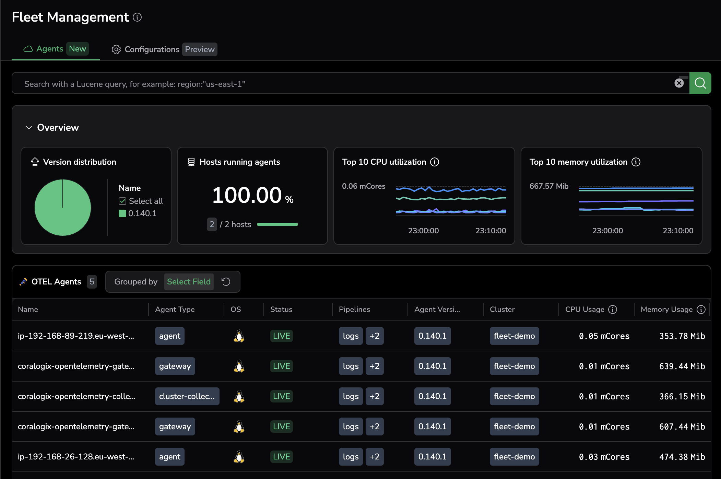This screenshot has height=479, width=721.
Task: Collapse the Overview section chevron
Action: [29, 128]
